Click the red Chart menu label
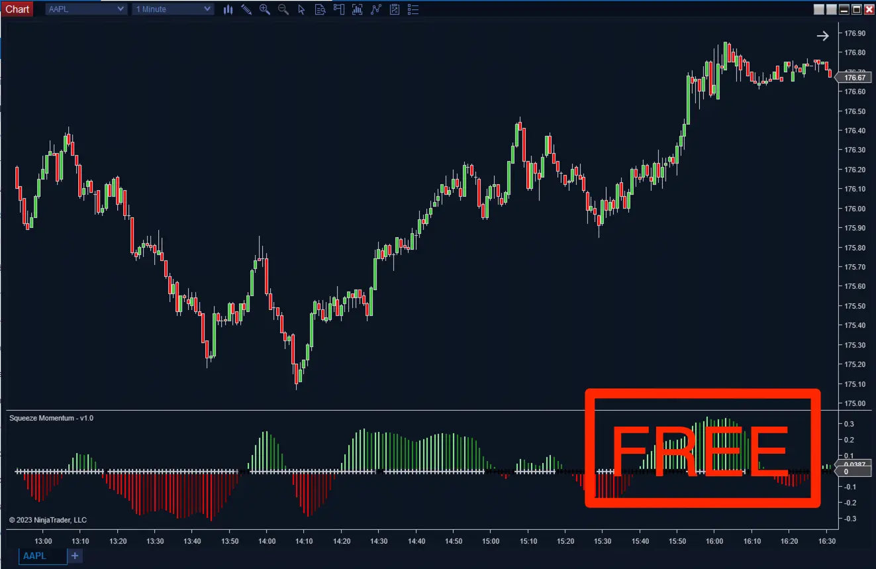876x569 pixels. click(17, 9)
